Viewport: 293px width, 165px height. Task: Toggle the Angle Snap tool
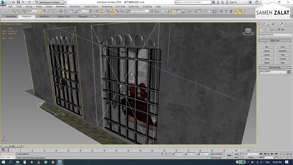coord(113,11)
